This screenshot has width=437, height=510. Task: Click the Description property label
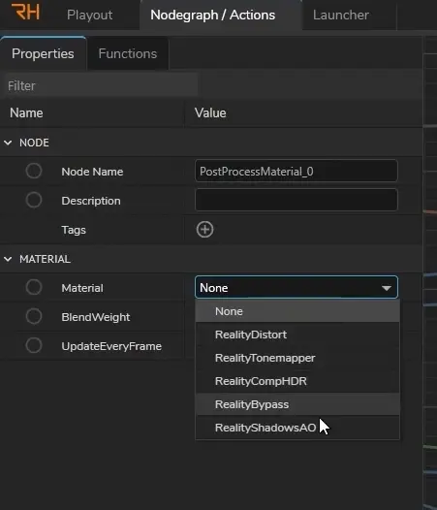click(x=91, y=201)
